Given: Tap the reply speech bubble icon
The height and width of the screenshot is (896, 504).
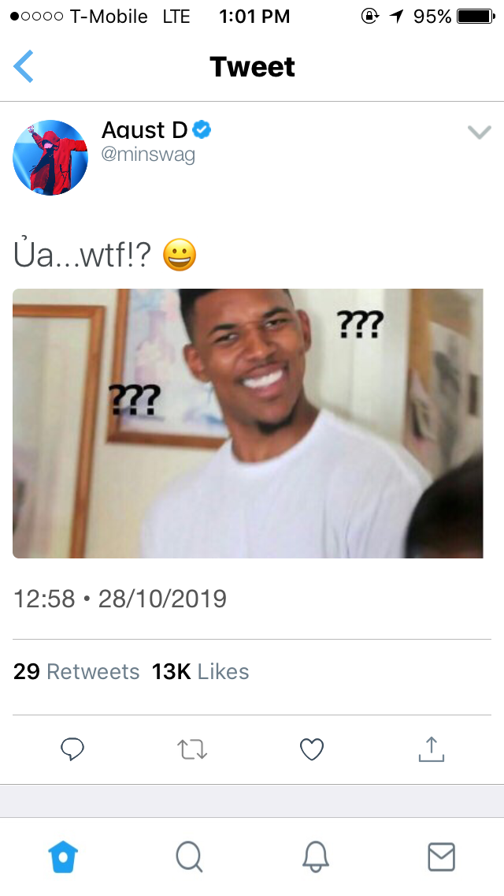Looking at the screenshot, I should [x=72, y=749].
